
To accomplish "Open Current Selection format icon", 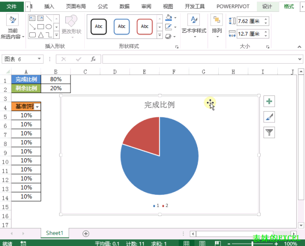I will click(12, 20).
